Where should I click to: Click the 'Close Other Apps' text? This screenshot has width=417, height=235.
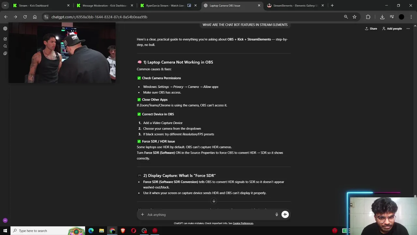155,100
